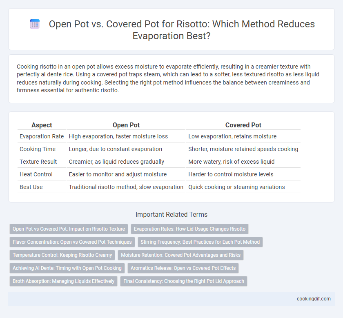The width and height of the screenshot is (343, 318).
Task: Click the 'Important Related Terms' heading
Action: (x=171, y=214)
